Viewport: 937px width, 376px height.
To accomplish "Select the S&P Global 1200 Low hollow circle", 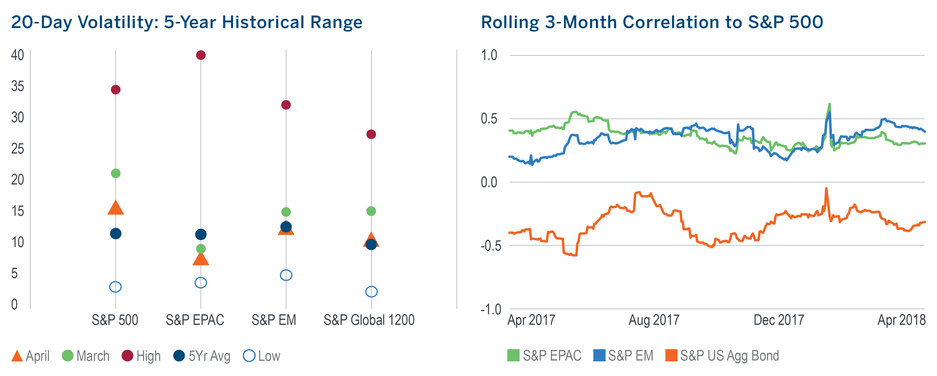I will (371, 291).
